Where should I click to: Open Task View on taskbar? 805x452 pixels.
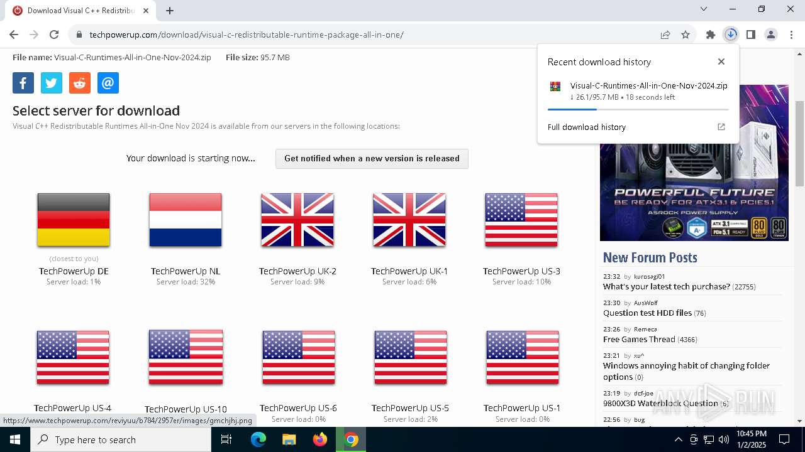pyautogui.click(x=226, y=439)
